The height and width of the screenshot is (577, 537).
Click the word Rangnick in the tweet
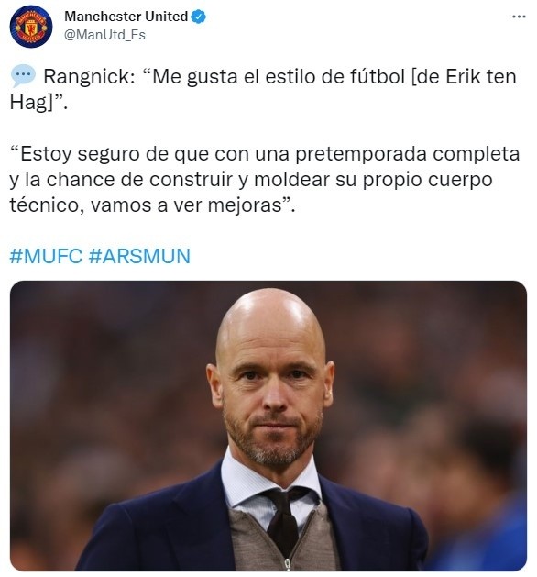click(x=89, y=77)
